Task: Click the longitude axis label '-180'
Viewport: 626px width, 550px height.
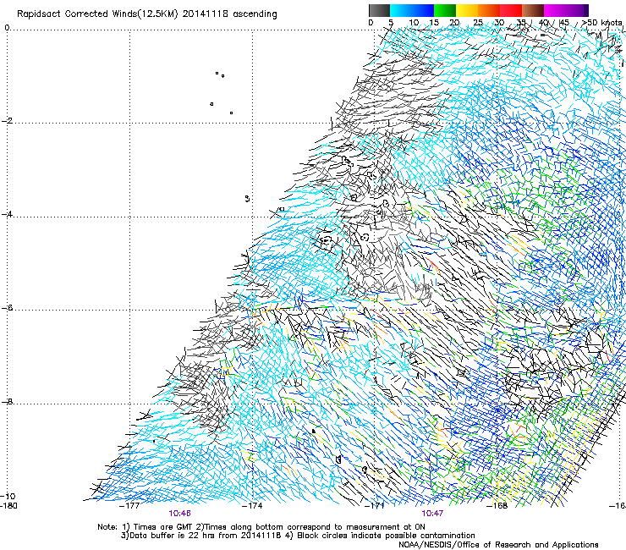Action: click(x=8, y=506)
